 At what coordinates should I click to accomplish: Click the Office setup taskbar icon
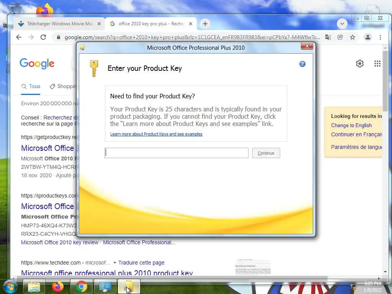129,286
